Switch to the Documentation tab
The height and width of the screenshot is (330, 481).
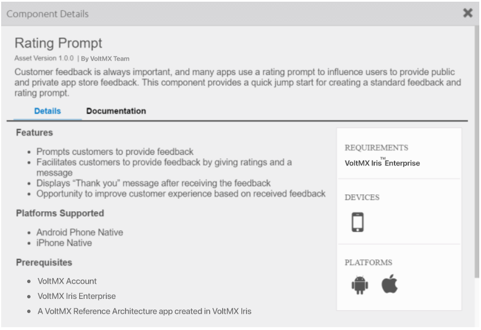click(x=116, y=111)
